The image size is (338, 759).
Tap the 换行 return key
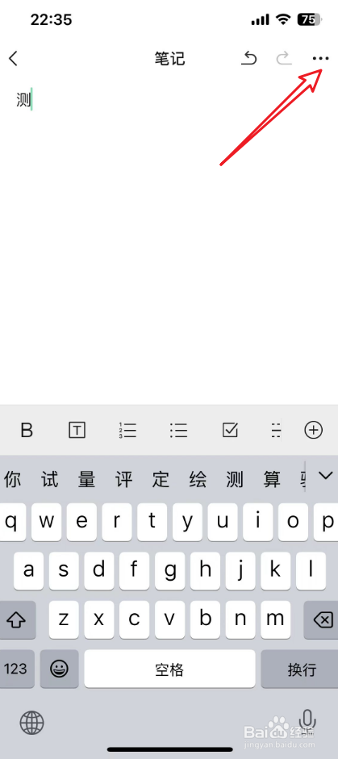click(x=300, y=669)
